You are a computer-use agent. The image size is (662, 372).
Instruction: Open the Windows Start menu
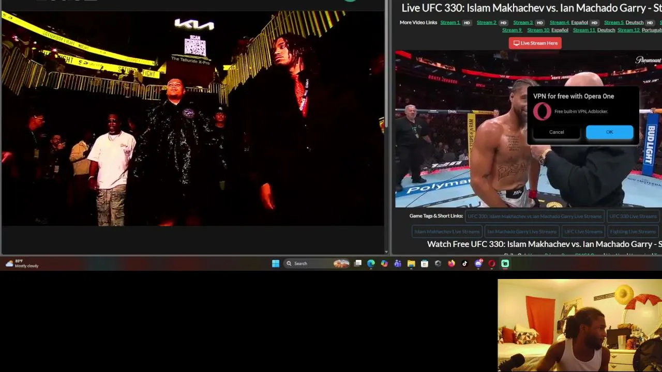[276, 263]
